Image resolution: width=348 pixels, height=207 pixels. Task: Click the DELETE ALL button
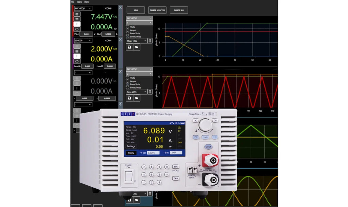(x=179, y=10)
